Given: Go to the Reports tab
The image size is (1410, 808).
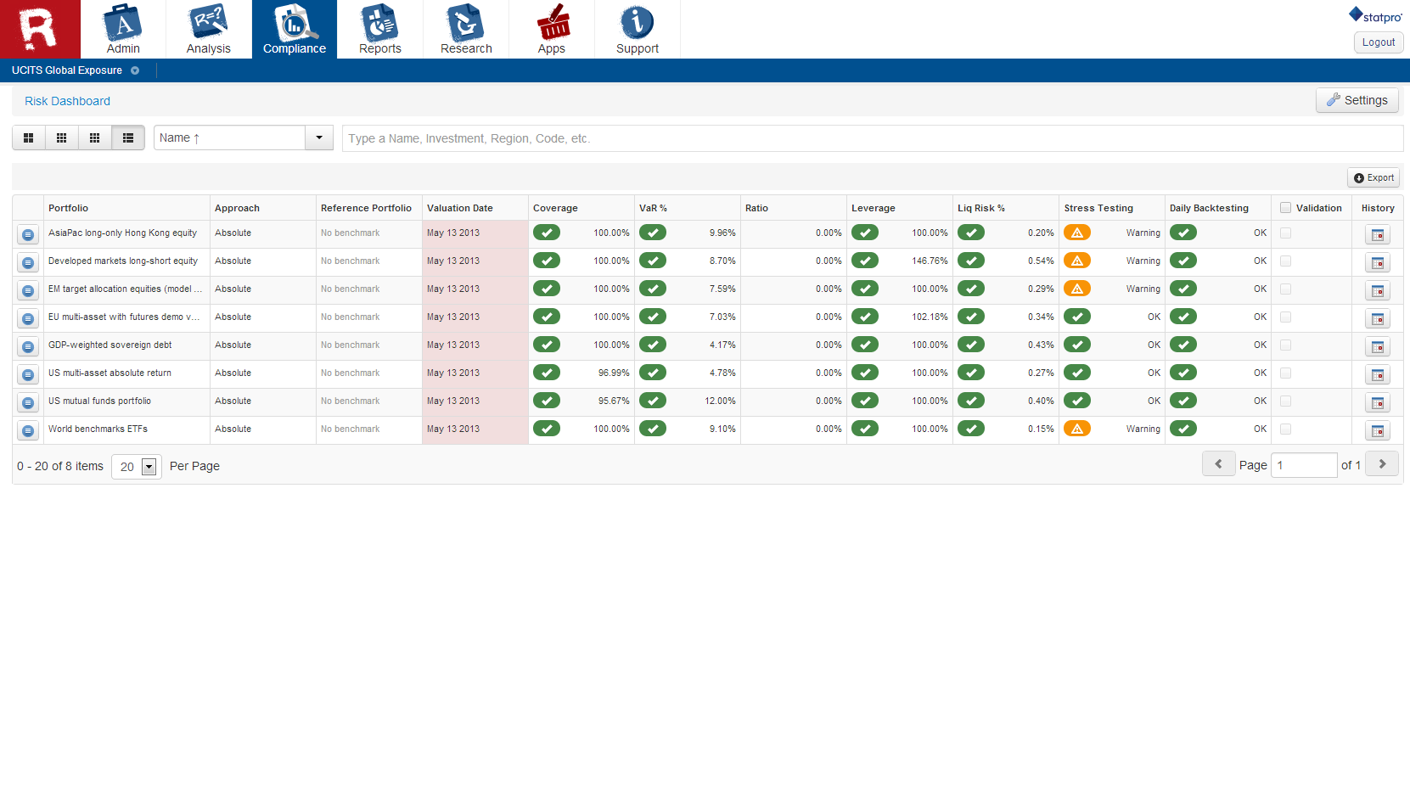Looking at the screenshot, I should pyautogui.click(x=379, y=29).
